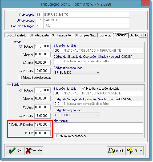Select the Consumo tab

(x=120, y=35)
